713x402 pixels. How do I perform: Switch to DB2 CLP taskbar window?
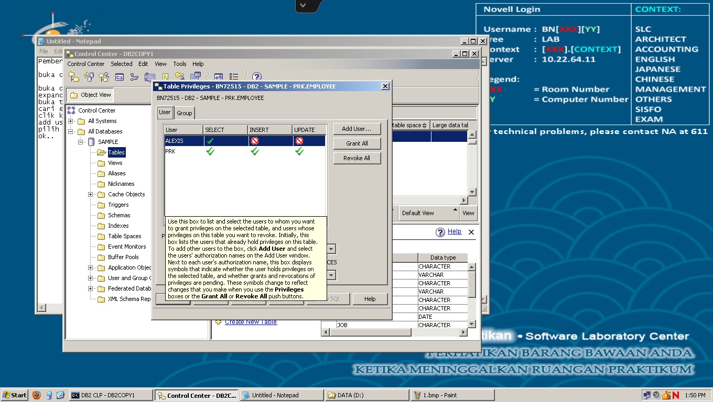(111, 395)
